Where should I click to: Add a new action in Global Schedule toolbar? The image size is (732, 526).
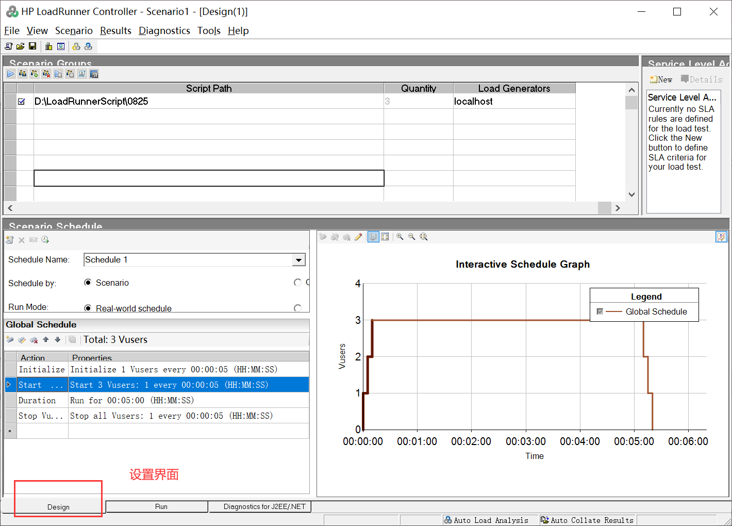[10, 339]
